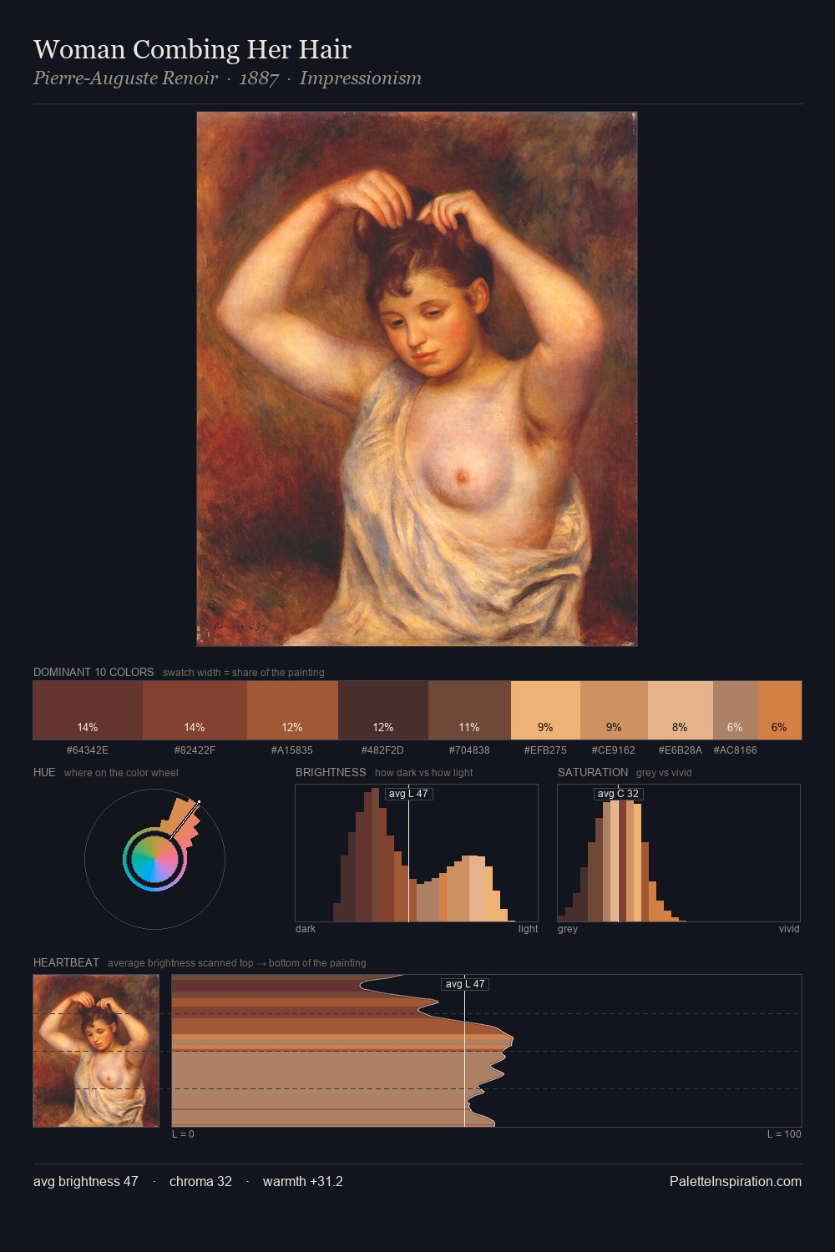
Task: Select the 9% tan swatch above #CE9162
Action: (614, 710)
